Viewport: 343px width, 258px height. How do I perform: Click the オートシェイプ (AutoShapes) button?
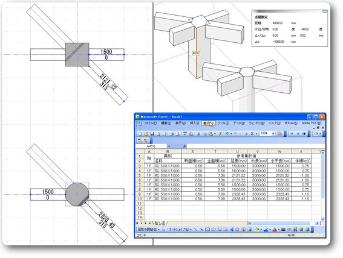coord(180,229)
